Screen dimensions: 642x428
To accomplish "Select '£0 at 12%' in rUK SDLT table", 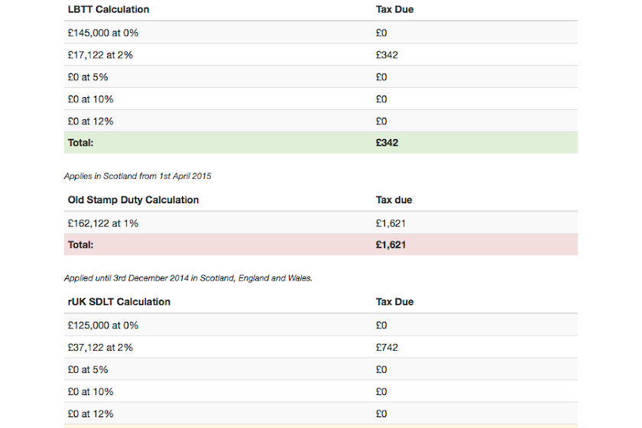I will (90, 413).
